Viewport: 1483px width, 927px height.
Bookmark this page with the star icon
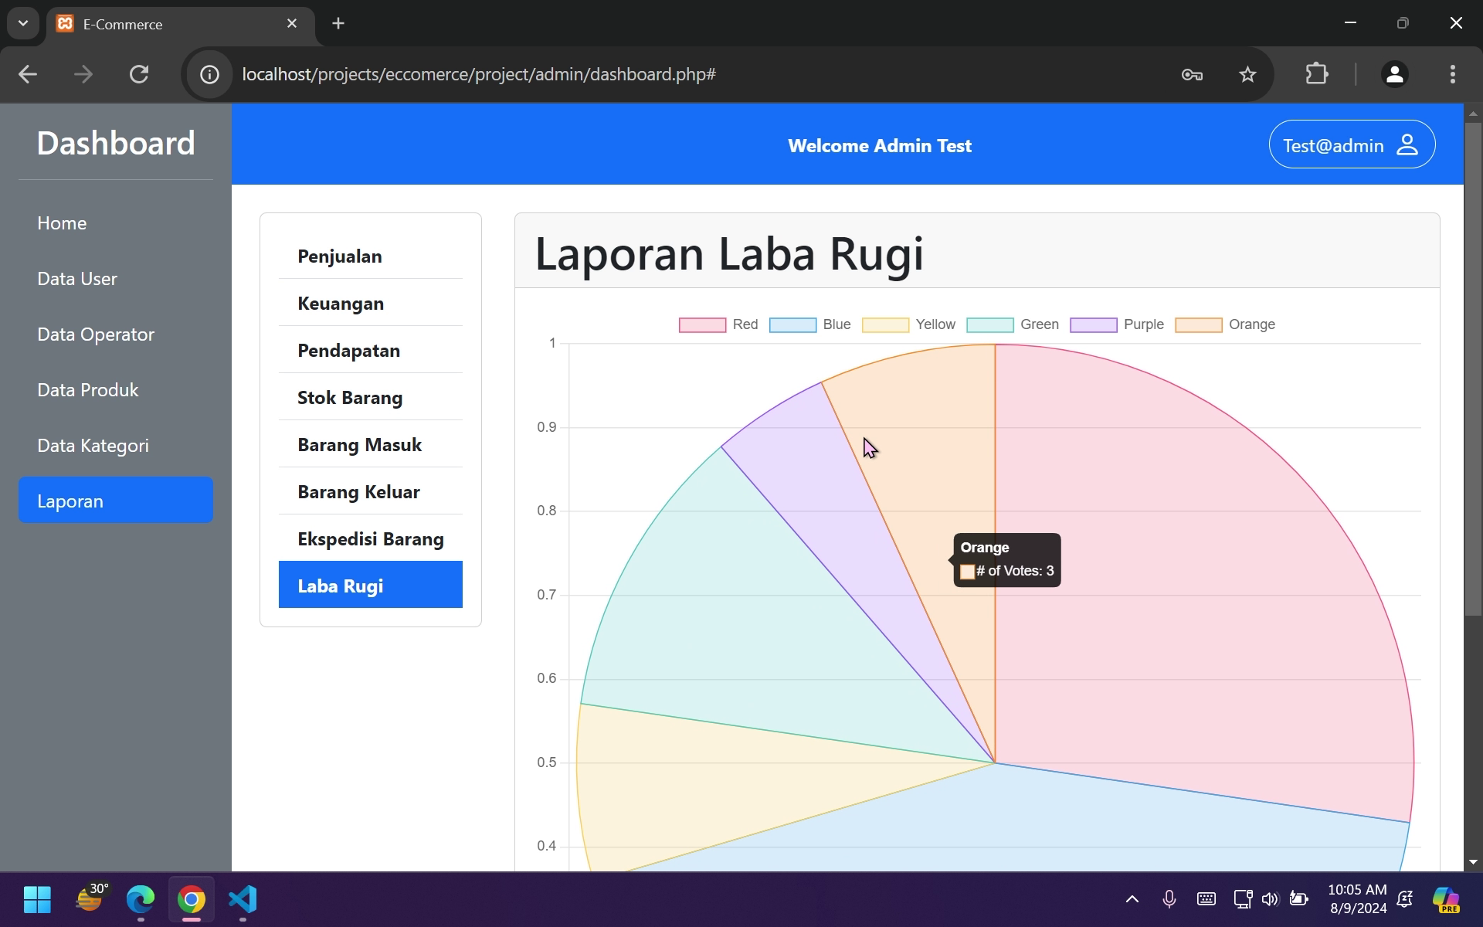tap(1247, 74)
